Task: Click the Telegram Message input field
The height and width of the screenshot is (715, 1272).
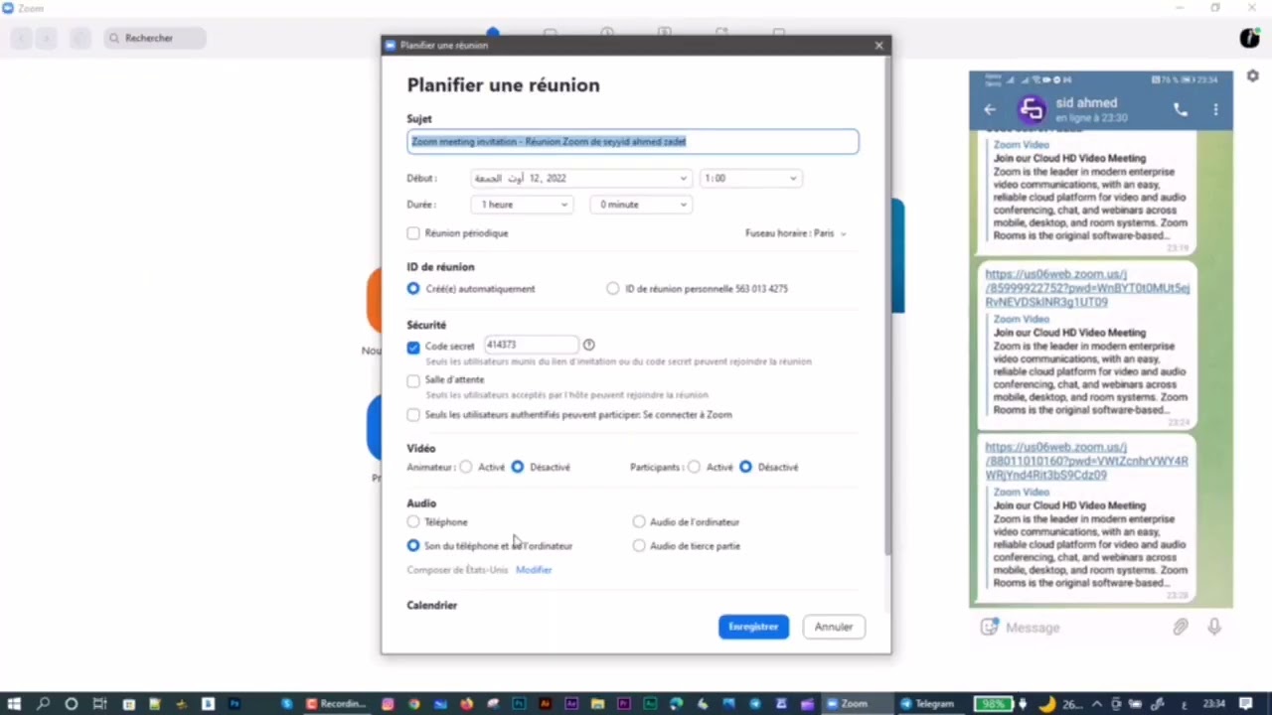Action: pos(1083,627)
